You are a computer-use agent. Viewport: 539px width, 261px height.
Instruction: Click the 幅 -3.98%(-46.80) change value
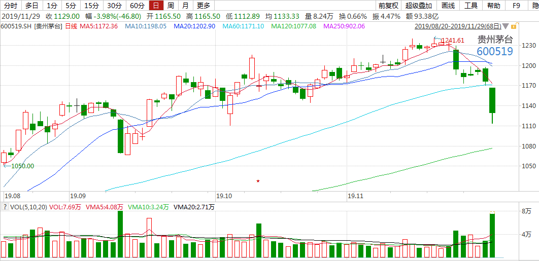point(113,16)
